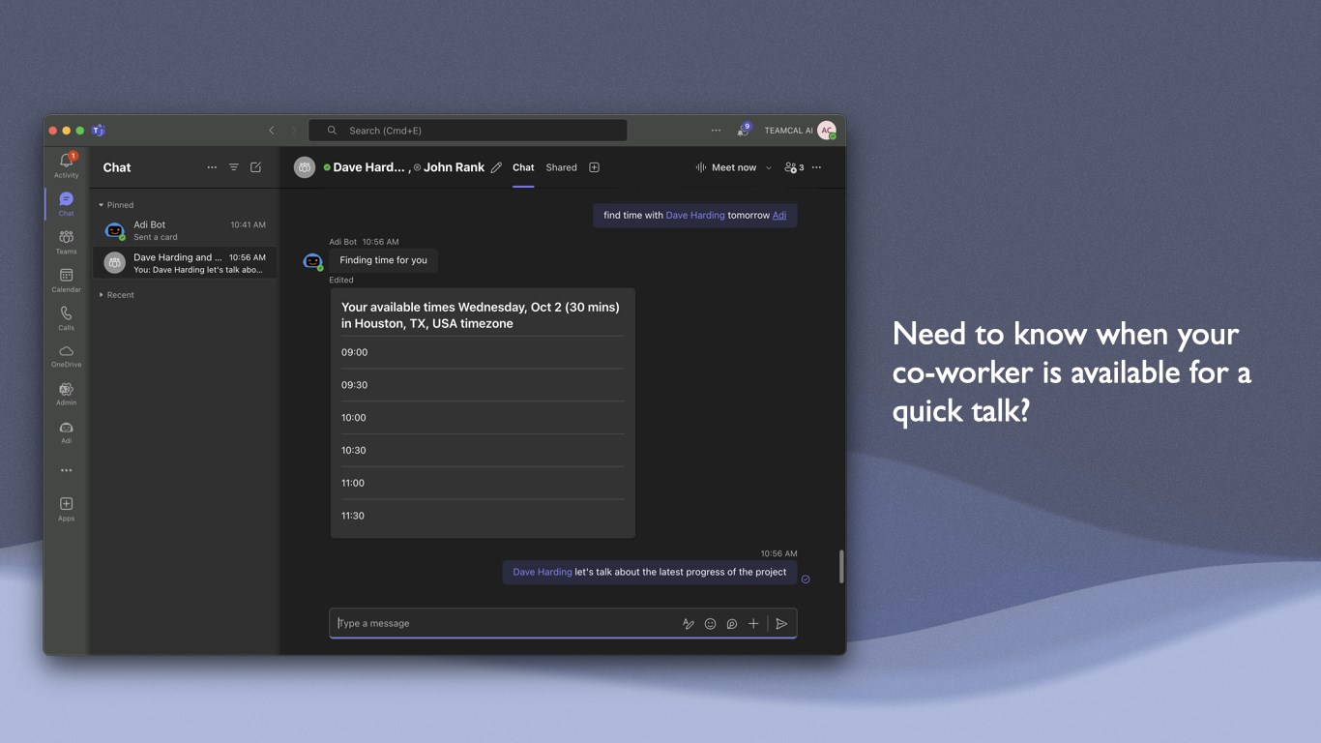Click the Search box
Viewport: 1321px width, 743px height.
point(468,131)
